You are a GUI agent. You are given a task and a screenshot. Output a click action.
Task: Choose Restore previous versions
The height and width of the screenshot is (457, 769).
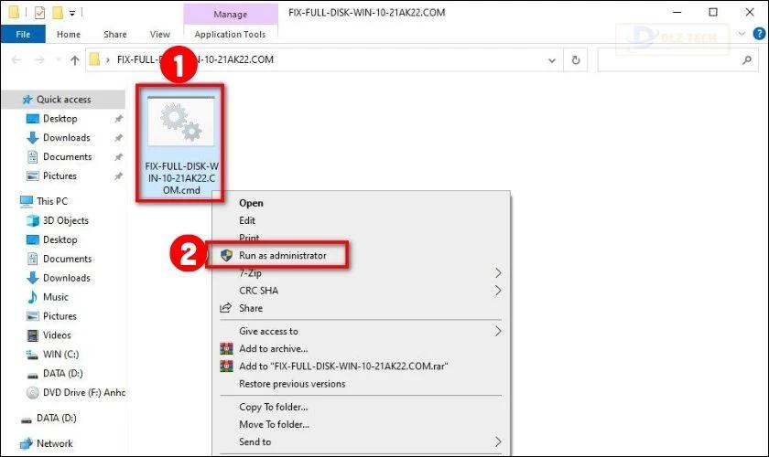point(292,384)
